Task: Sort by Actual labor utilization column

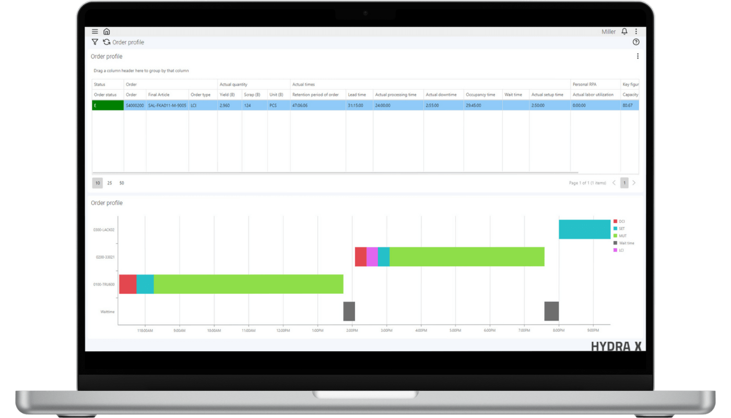Action: tap(595, 95)
